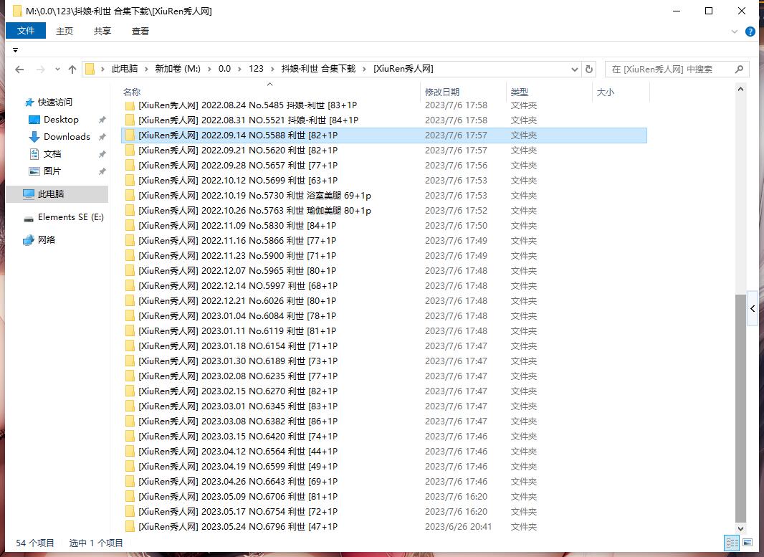Image resolution: width=764 pixels, height=557 pixels.
Task: Click the 123 breadcrumb in address bar
Action: 256,69
